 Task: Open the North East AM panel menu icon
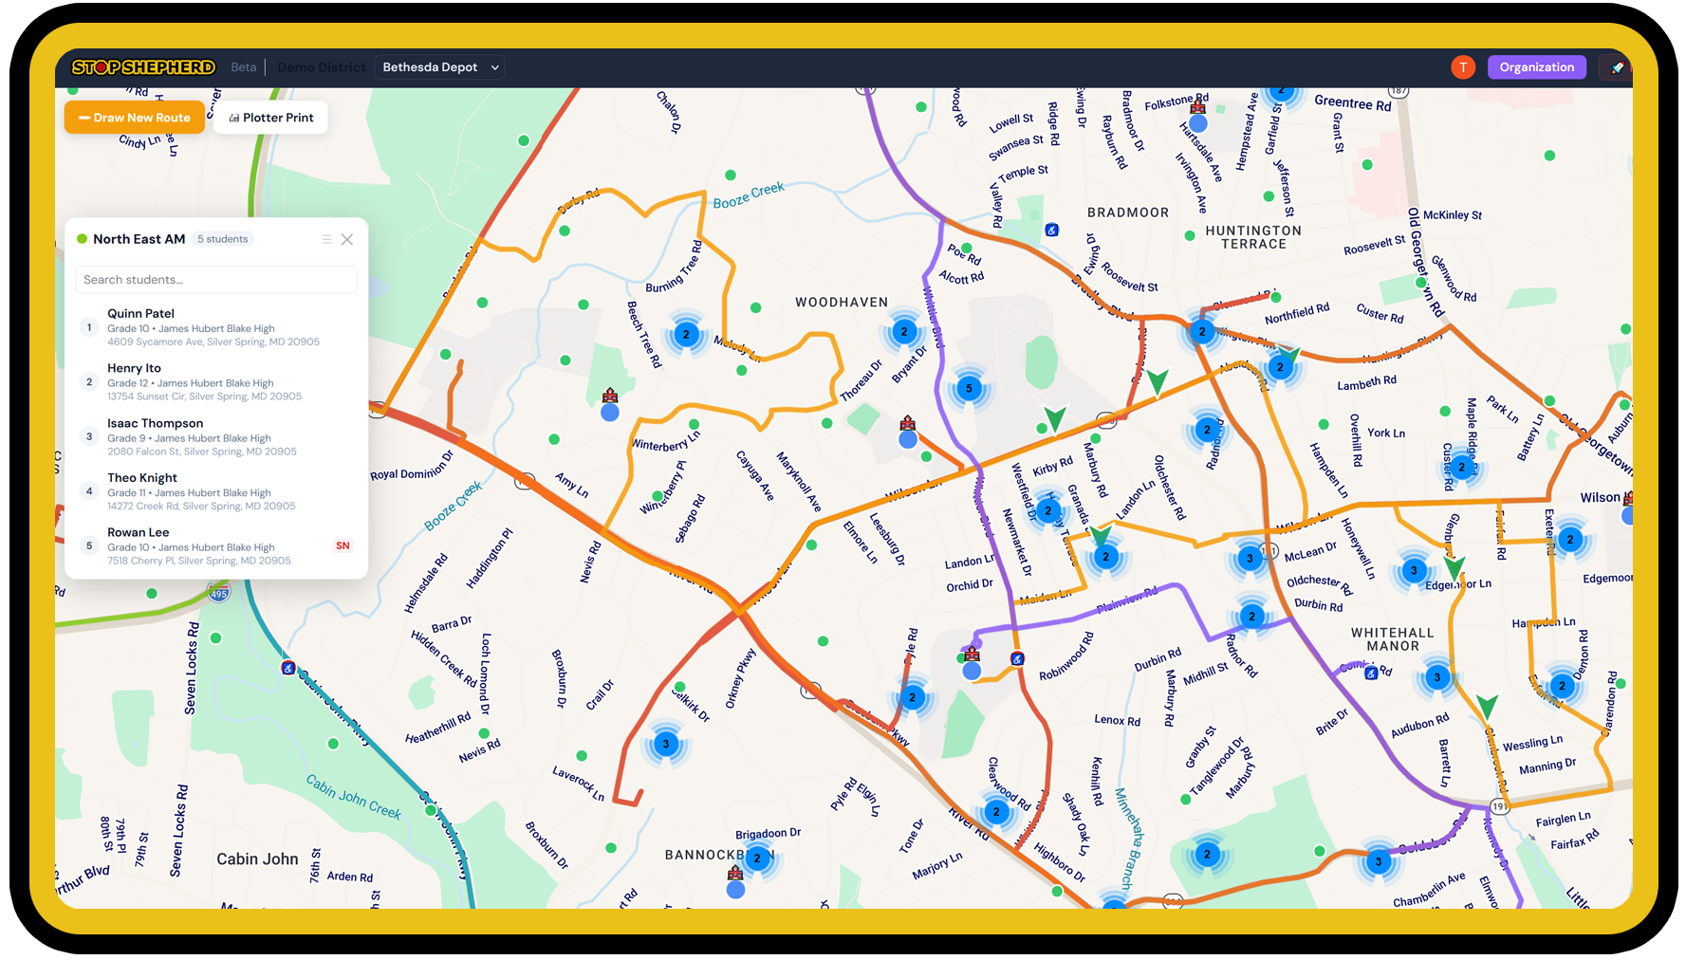click(326, 239)
